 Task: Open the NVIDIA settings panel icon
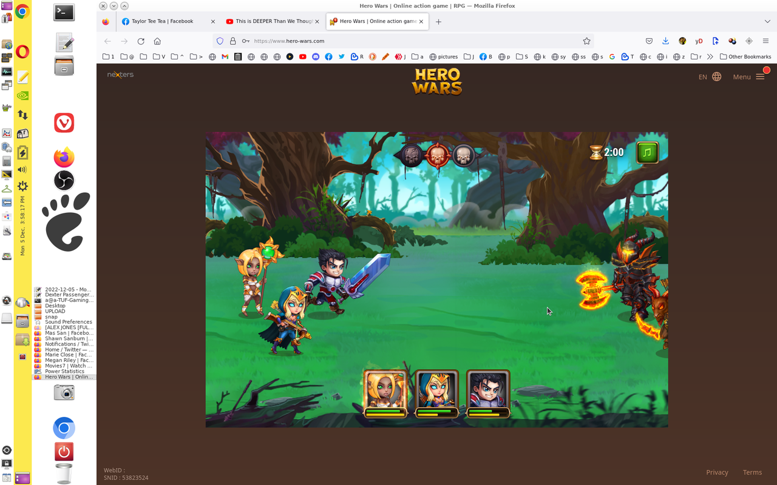[x=22, y=95]
